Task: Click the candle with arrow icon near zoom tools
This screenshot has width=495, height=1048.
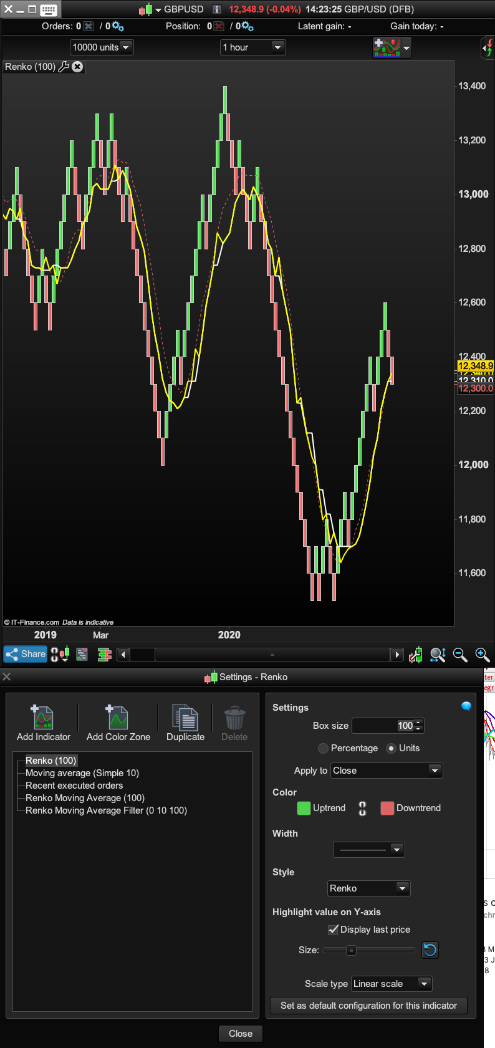Action: pyautogui.click(x=415, y=655)
